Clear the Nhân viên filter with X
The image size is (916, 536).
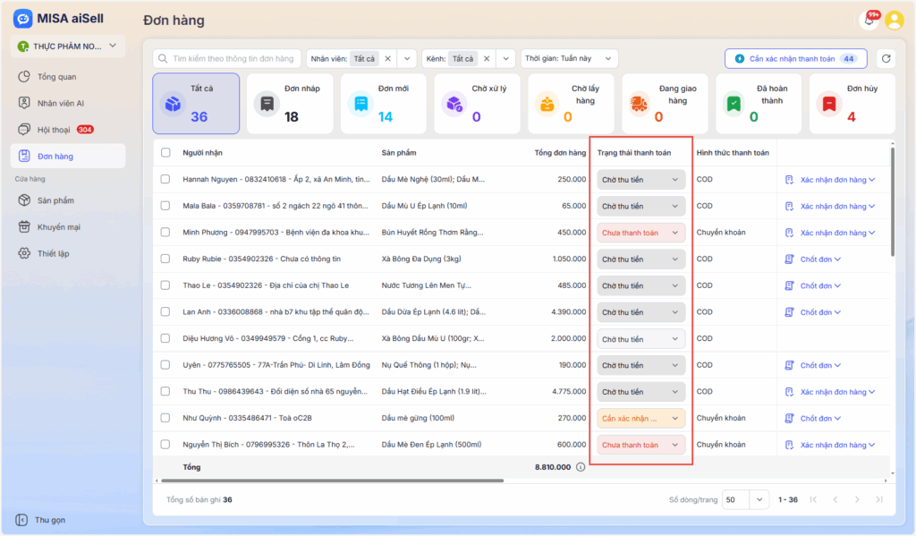point(387,59)
